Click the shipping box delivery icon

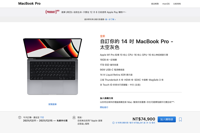tap(20, 118)
